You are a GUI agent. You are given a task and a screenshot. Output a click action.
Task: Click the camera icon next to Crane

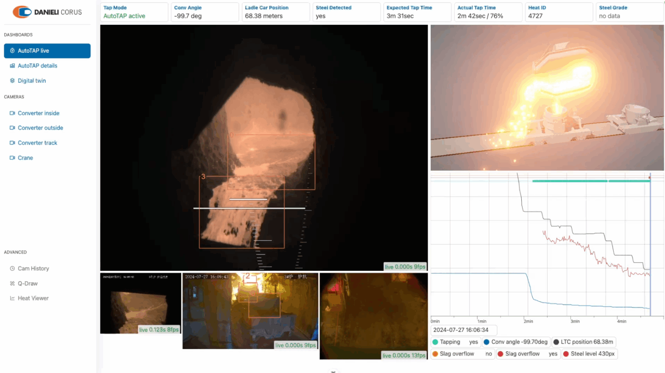pyautogui.click(x=12, y=158)
